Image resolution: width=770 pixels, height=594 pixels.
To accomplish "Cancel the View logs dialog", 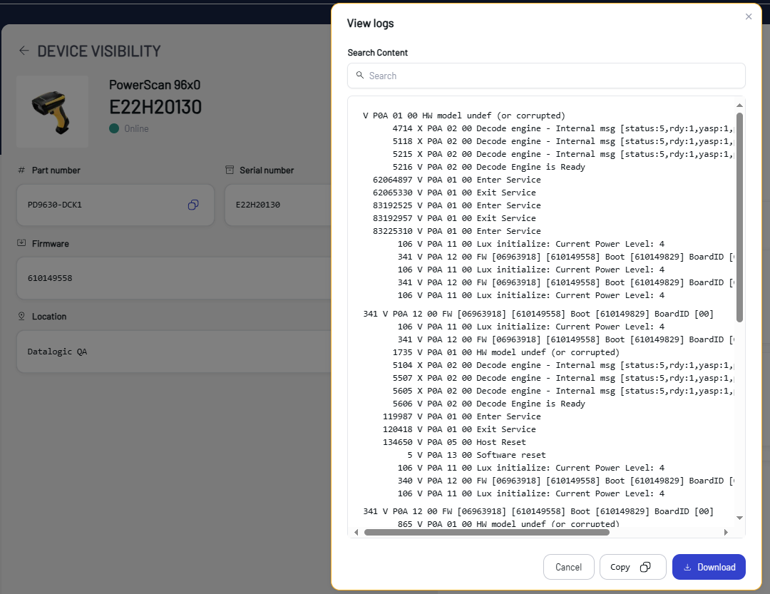I will point(568,567).
